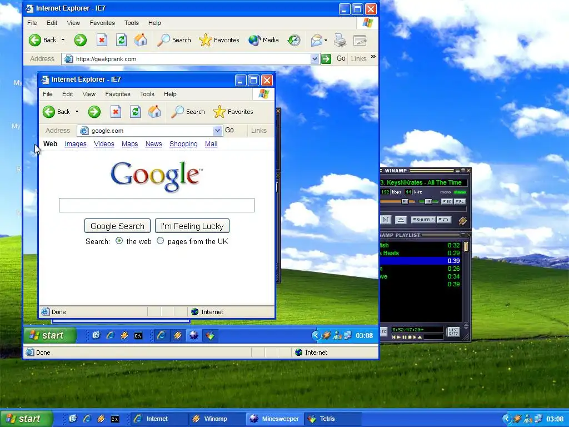
Task: Click the Stop icon in the google.com IE window
Action: click(116, 112)
